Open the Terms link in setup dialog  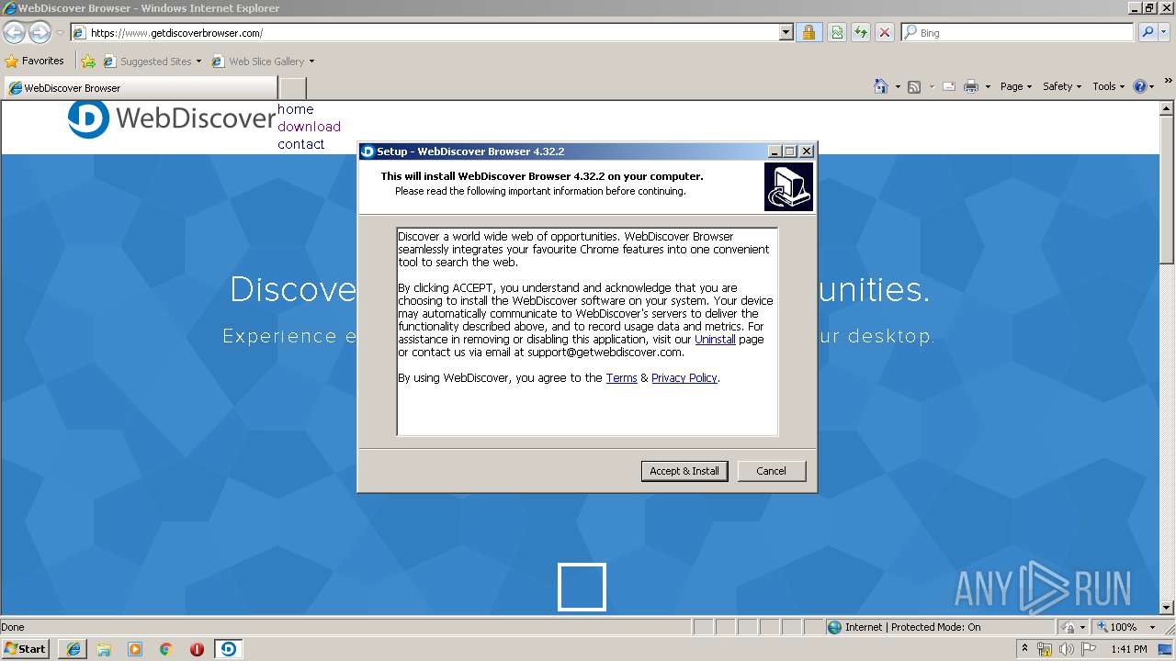[x=621, y=377]
